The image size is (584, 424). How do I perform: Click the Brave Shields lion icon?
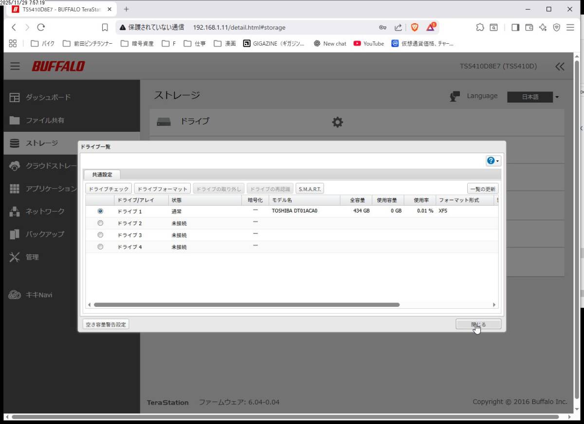coord(415,27)
